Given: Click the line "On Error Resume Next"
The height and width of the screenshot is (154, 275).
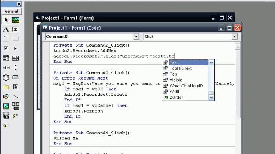Looking at the screenshot, I should [x=81, y=78].
